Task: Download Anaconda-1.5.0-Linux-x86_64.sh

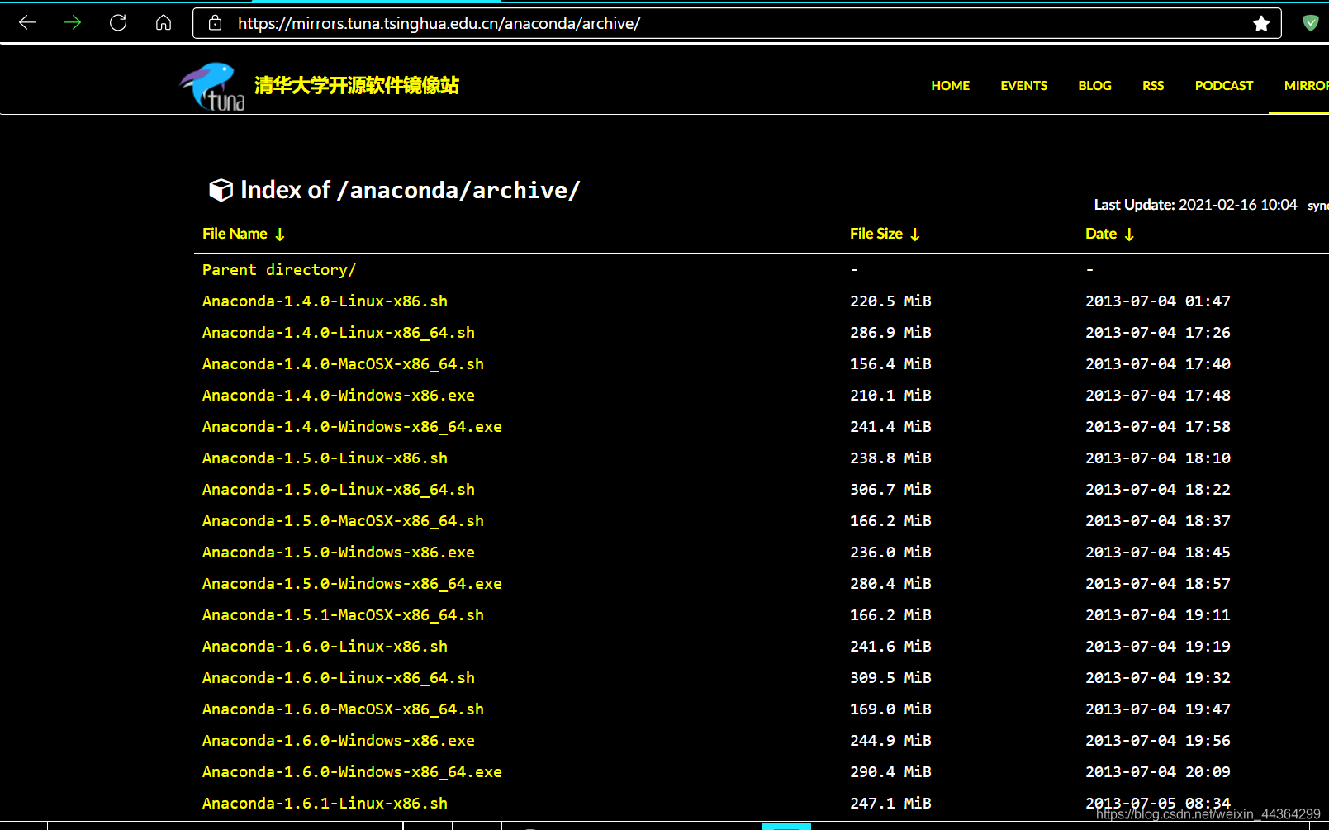Action: click(x=339, y=490)
